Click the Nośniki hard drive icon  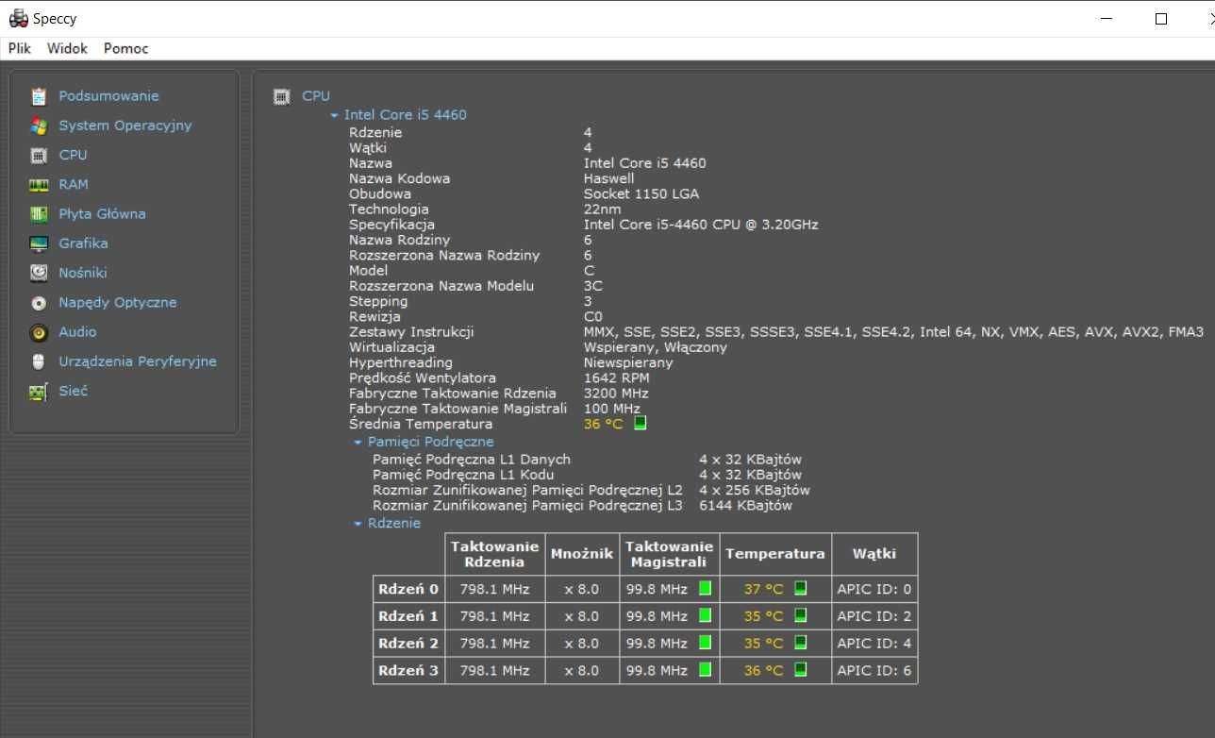click(x=39, y=273)
